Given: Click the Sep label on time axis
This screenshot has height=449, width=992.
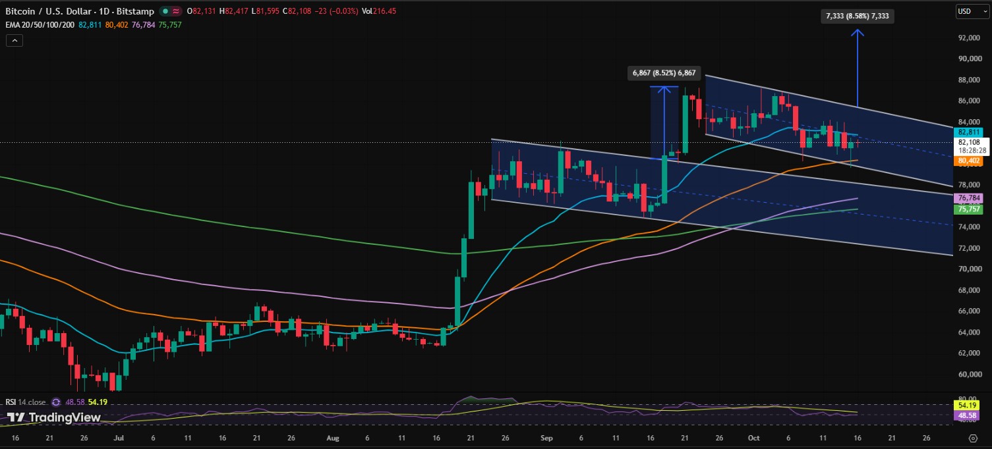Looking at the screenshot, I should pyautogui.click(x=547, y=437).
